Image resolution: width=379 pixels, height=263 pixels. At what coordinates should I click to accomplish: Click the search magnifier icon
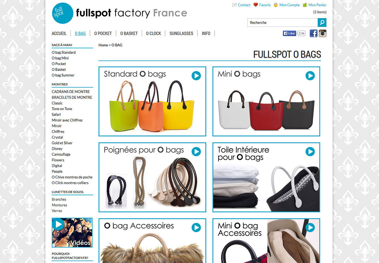pyautogui.click(x=322, y=22)
